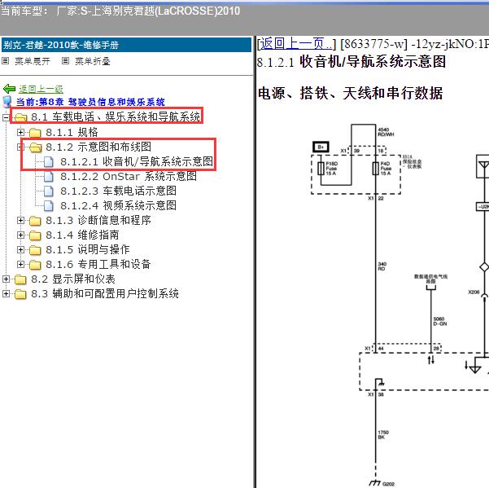Viewport: 489px width, 488px height.
Task: Open 8.1.2.3 车载电话示意图
Action: tap(118, 191)
